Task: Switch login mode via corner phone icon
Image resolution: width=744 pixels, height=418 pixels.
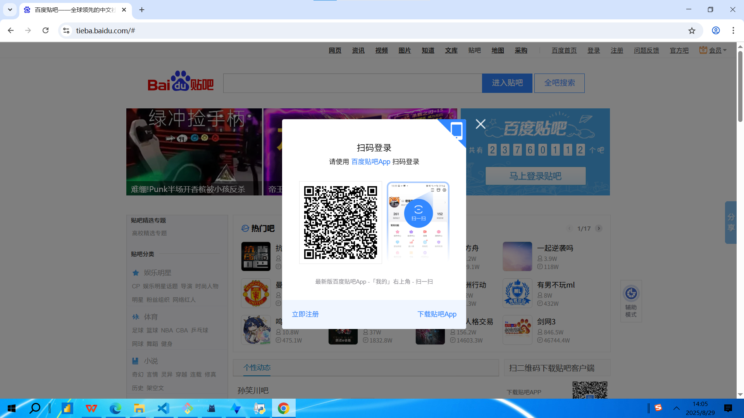Action: click(456, 130)
